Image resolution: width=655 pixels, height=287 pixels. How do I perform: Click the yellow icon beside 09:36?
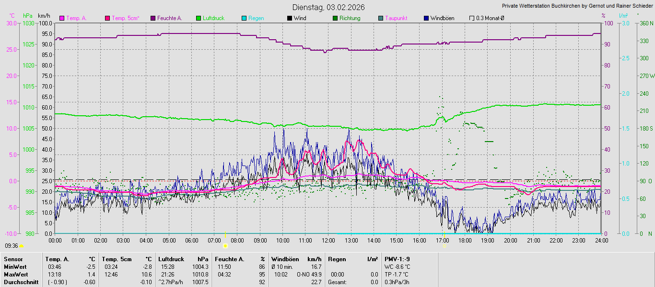[x=22, y=246]
